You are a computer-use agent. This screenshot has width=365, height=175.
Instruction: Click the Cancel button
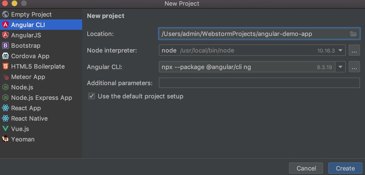pos(306,168)
